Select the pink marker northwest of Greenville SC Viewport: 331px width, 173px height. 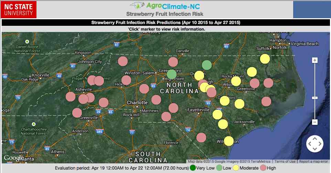tap(77, 113)
